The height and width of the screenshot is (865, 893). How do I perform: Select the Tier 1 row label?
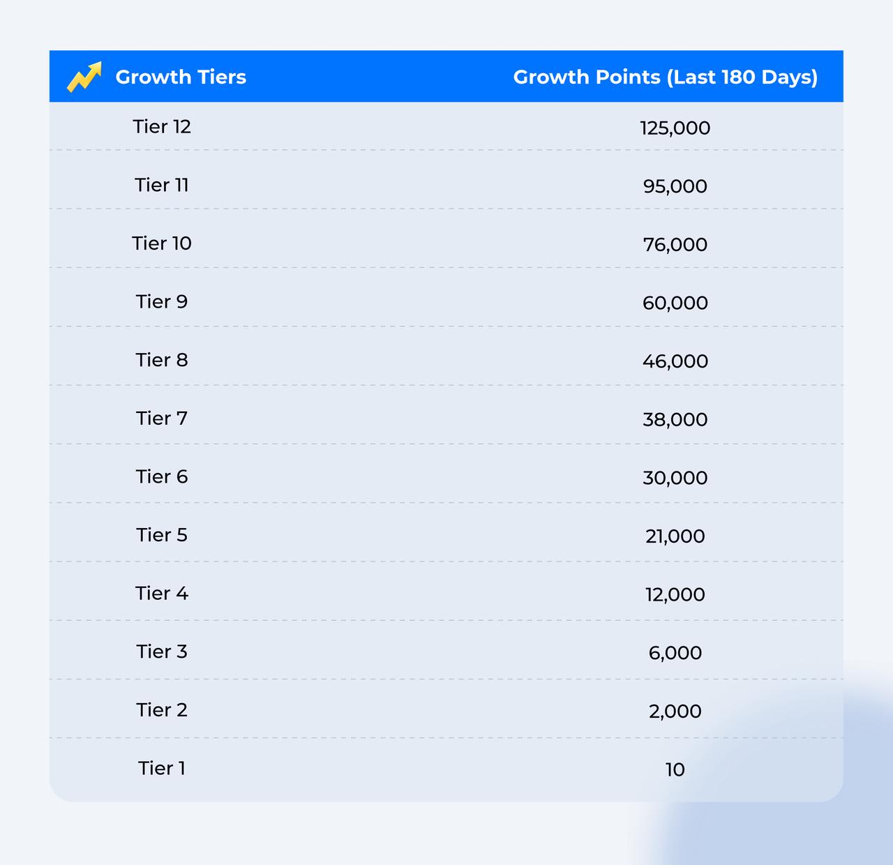point(162,769)
